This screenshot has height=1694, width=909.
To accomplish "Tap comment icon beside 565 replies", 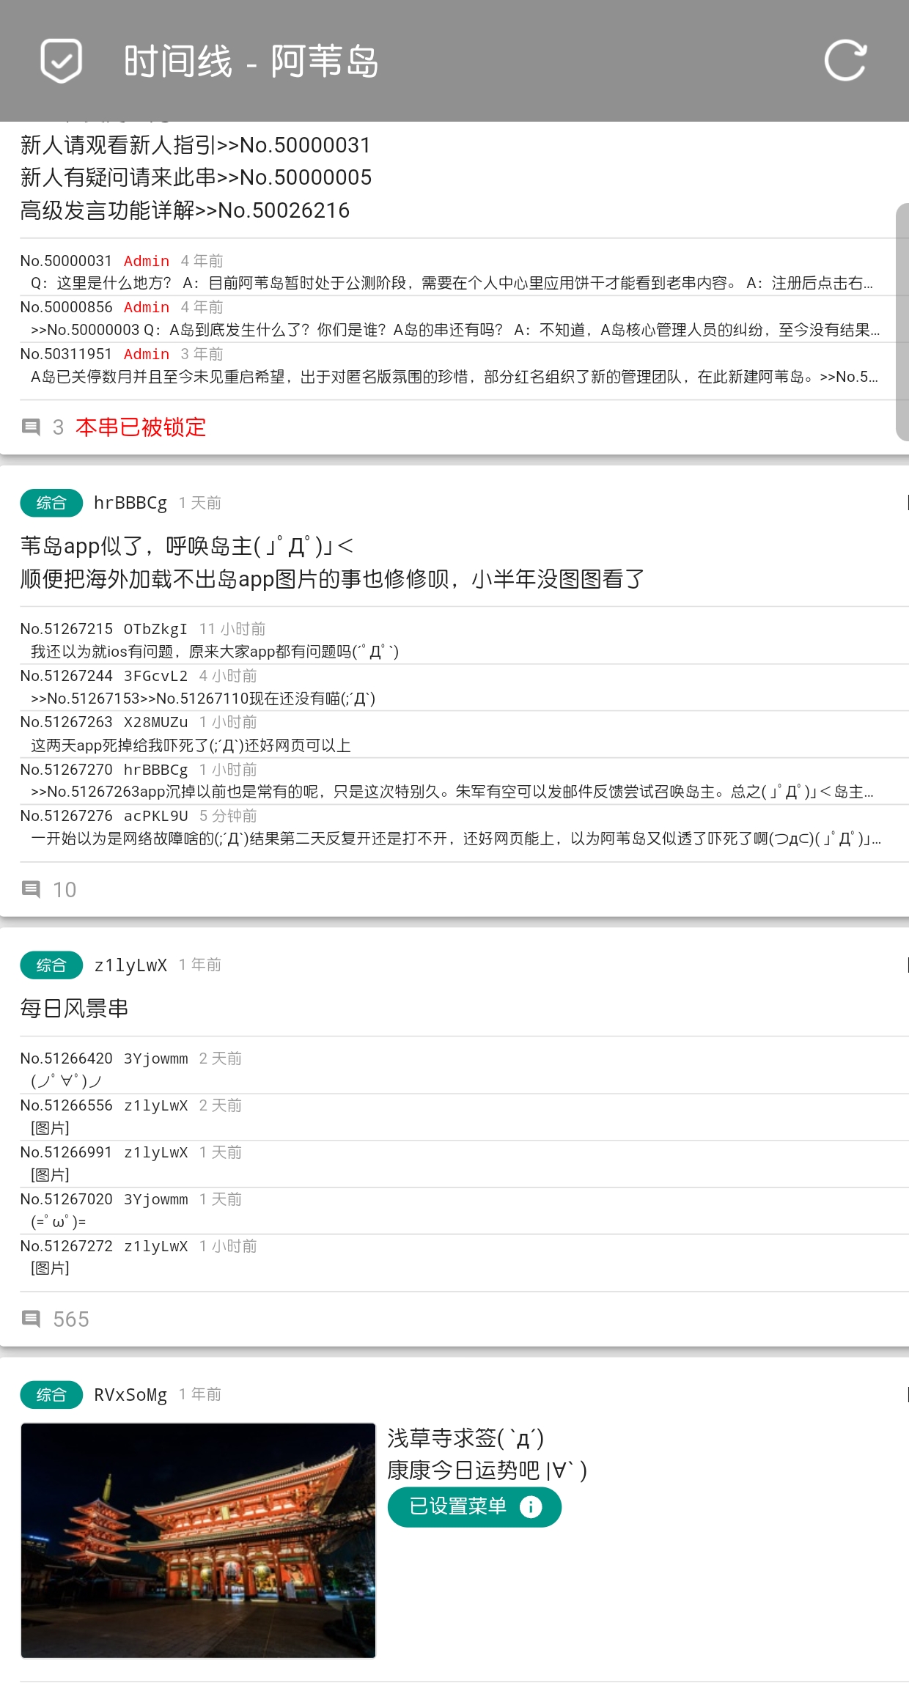I will coord(31,1319).
